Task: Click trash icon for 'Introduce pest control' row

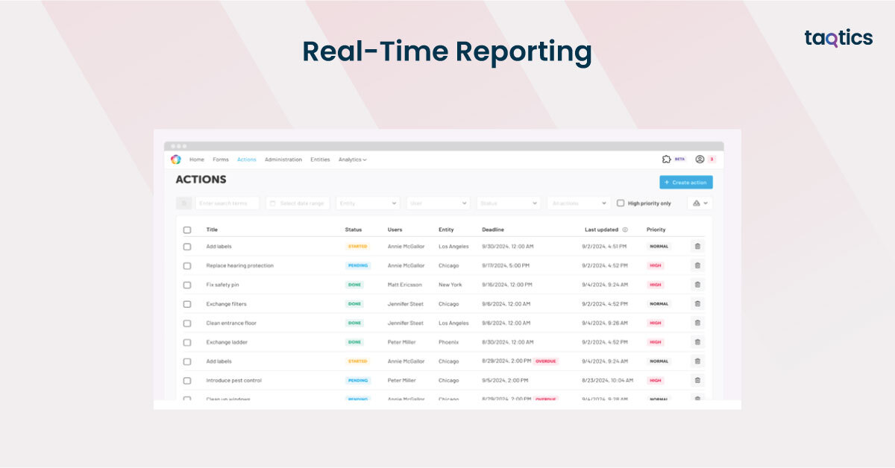Action: tap(697, 380)
